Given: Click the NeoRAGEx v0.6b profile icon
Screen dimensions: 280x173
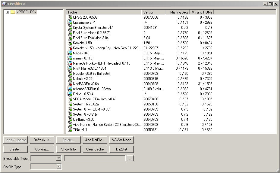Looking at the screenshot, I should (70, 84).
